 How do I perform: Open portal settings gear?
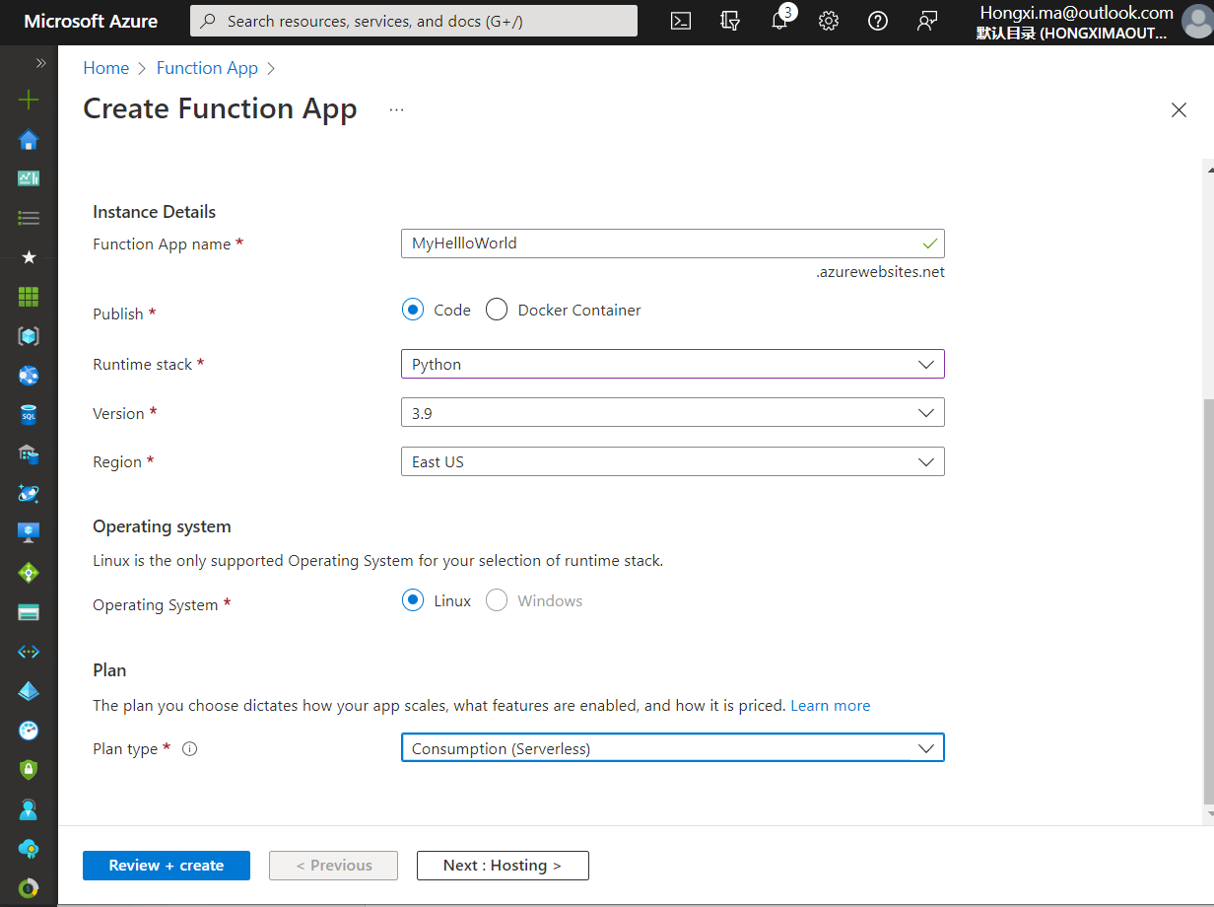click(829, 21)
